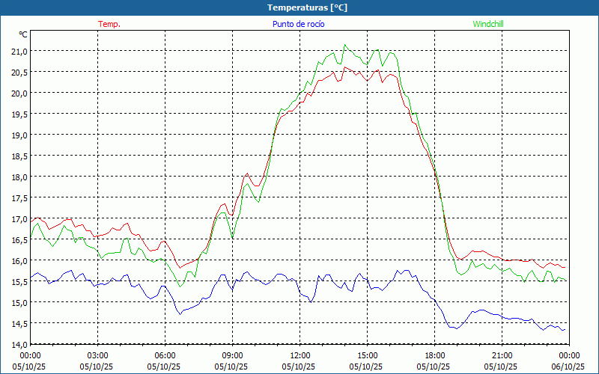Image resolution: width=599 pixels, height=374 pixels.
Task: Select the 12:00 time axis label
Action: click(x=300, y=355)
